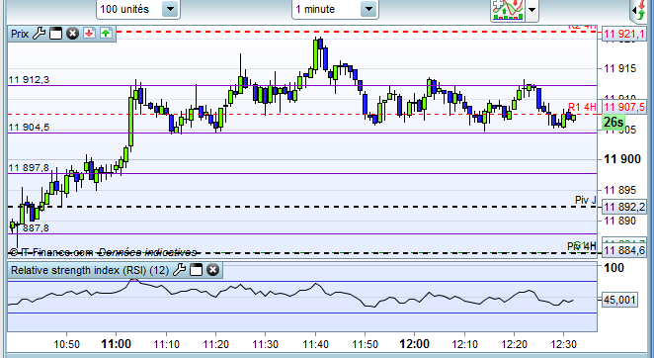Click the 26s countdown tag
This screenshot has width=654, height=358.
tap(613, 123)
